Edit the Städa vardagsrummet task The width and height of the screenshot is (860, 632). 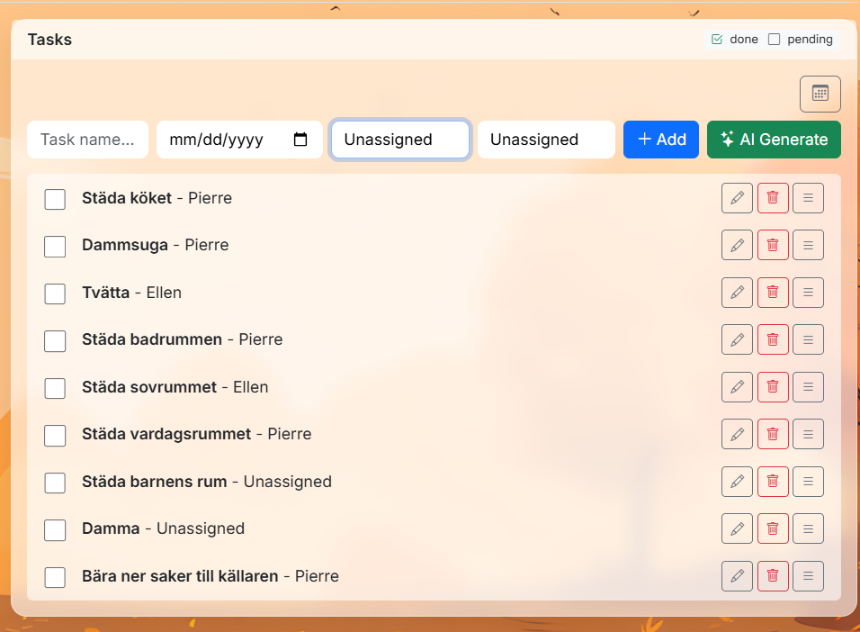(x=737, y=434)
